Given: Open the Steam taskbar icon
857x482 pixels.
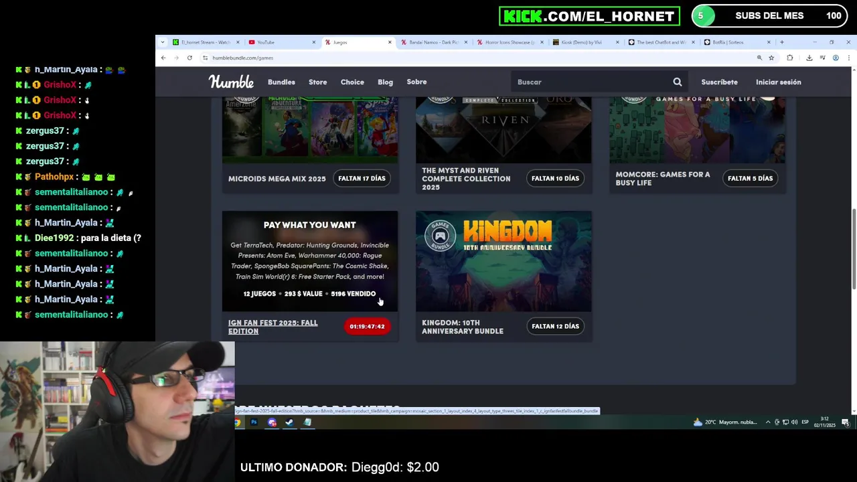Looking at the screenshot, I should (x=289, y=422).
